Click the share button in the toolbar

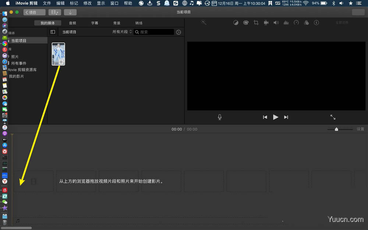point(358,12)
